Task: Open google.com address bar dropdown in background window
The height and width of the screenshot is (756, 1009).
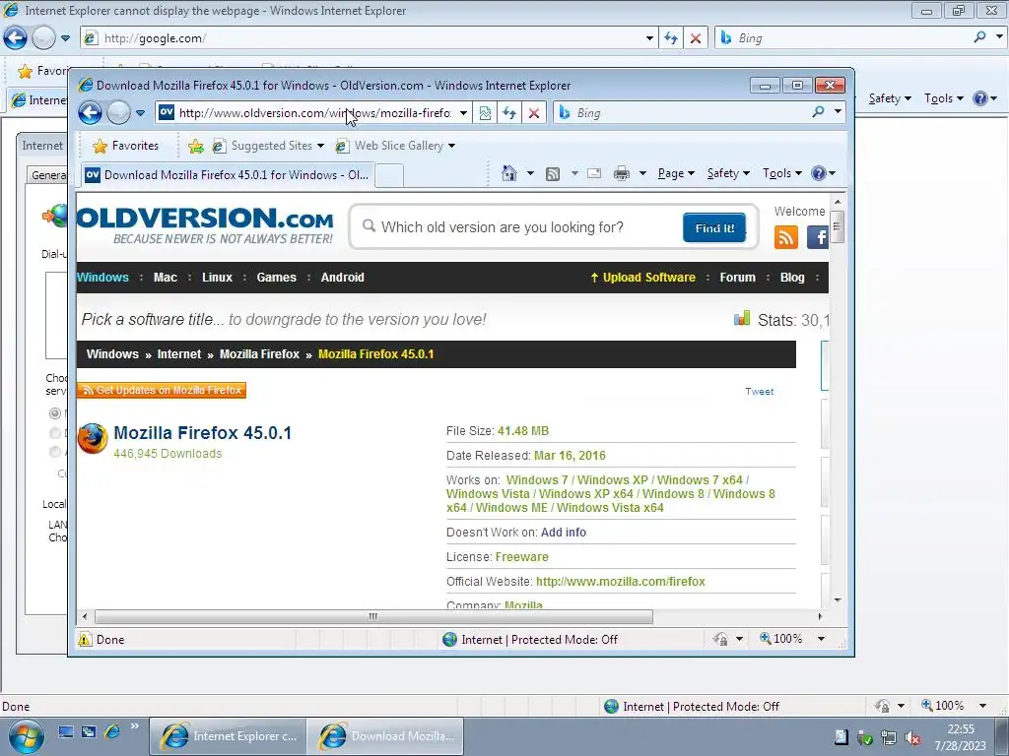Action: 649,38
